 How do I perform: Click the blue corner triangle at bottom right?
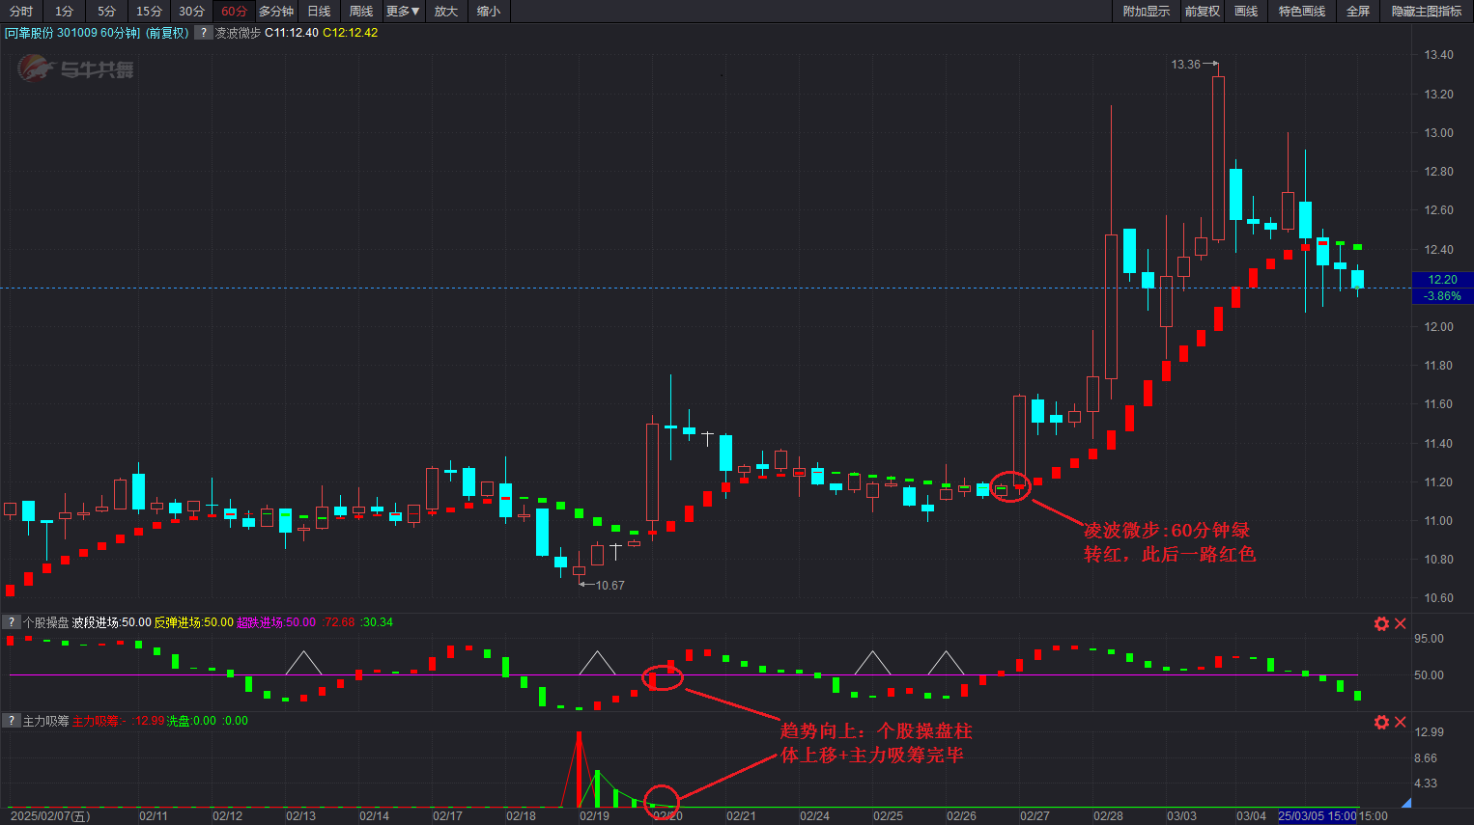tap(1405, 803)
